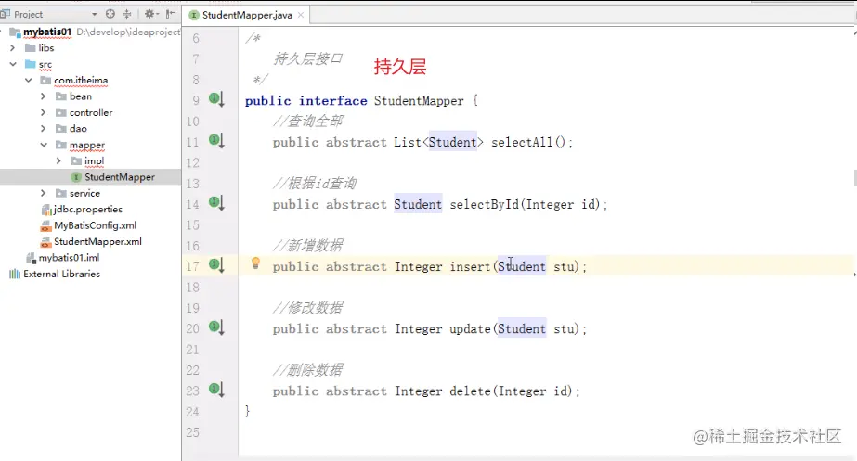Click the Project tool window title
Viewport: 857px width, 461px height.
point(28,14)
